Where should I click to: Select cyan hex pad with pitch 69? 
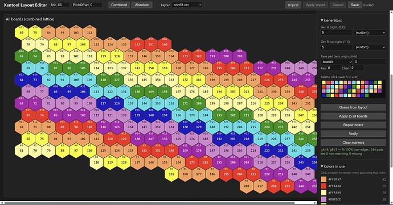click(x=28, y=68)
